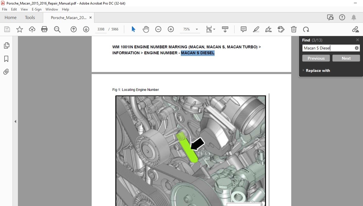Image resolution: width=363 pixels, height=206 pixels.
Task: Delete page using the trash icon
Action: coord(294,29)
